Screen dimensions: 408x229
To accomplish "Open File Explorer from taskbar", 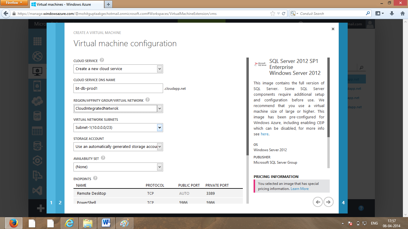I will (88, 223).
